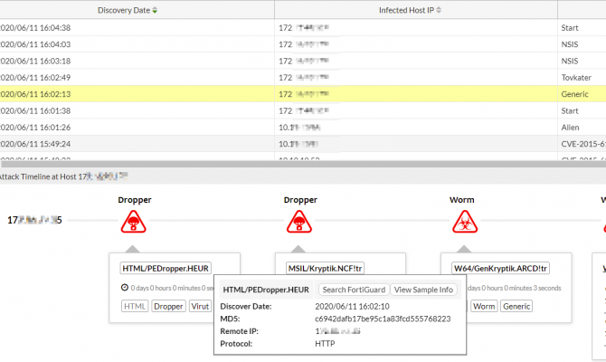Select row dated 2020/06/11 16:01:26

click(303, 128)
